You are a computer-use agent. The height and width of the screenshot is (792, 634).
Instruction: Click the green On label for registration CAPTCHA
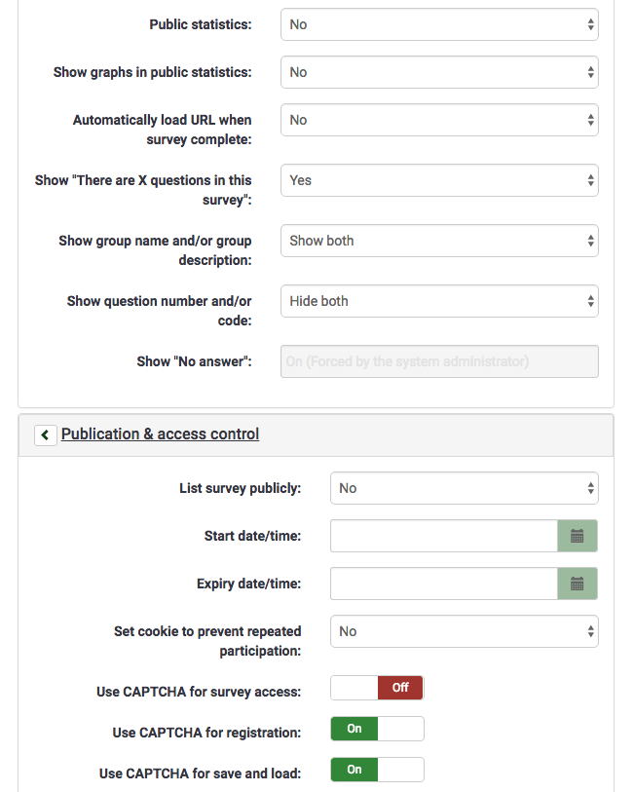tap(354, 729)
